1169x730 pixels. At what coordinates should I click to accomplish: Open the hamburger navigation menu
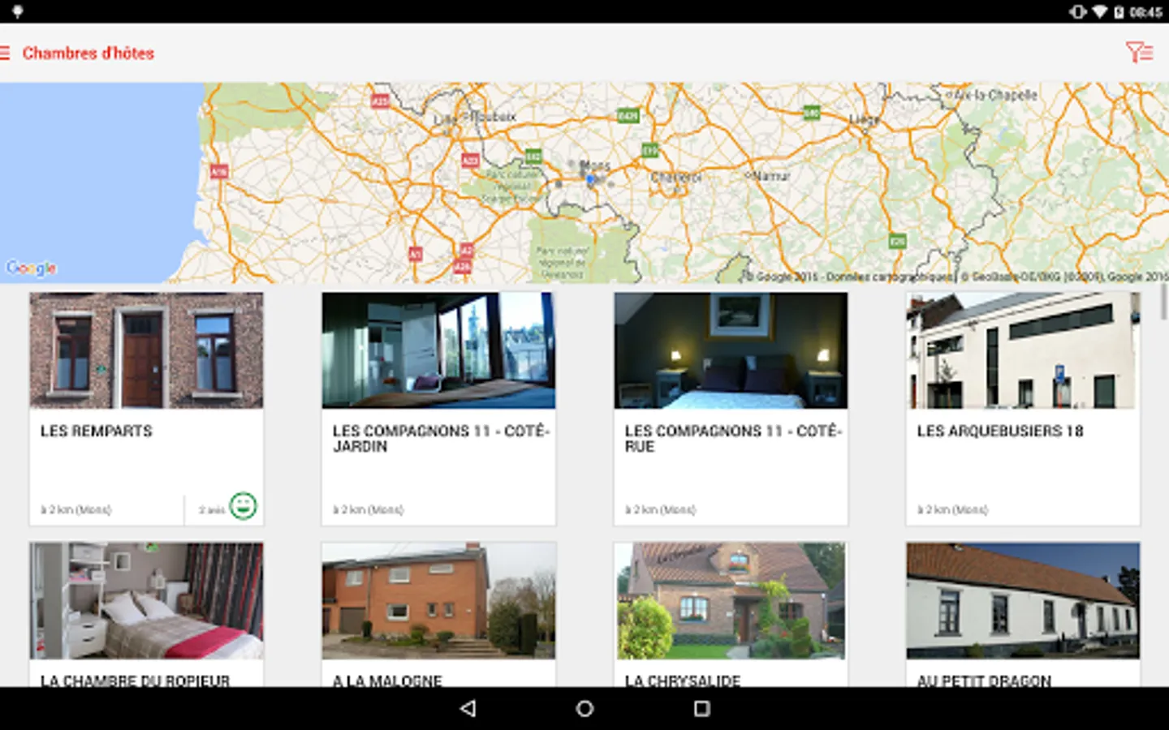click(5, 53)
